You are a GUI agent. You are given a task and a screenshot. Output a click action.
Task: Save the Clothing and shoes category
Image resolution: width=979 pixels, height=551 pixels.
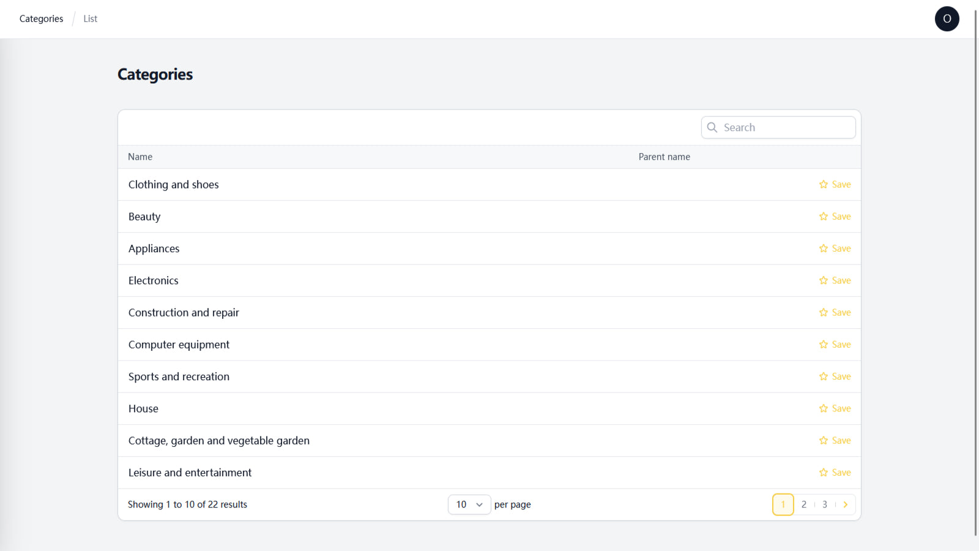[835, 184]
